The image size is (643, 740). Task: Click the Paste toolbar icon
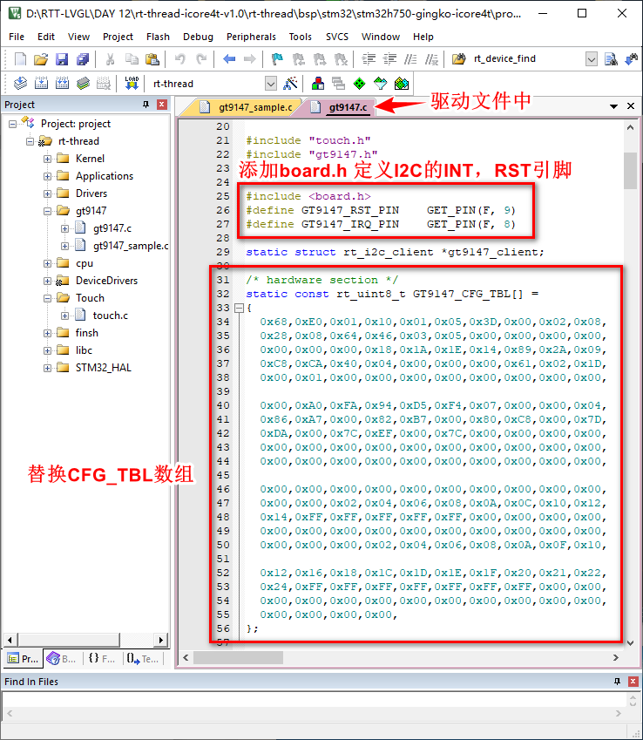(x=152, y=59)
